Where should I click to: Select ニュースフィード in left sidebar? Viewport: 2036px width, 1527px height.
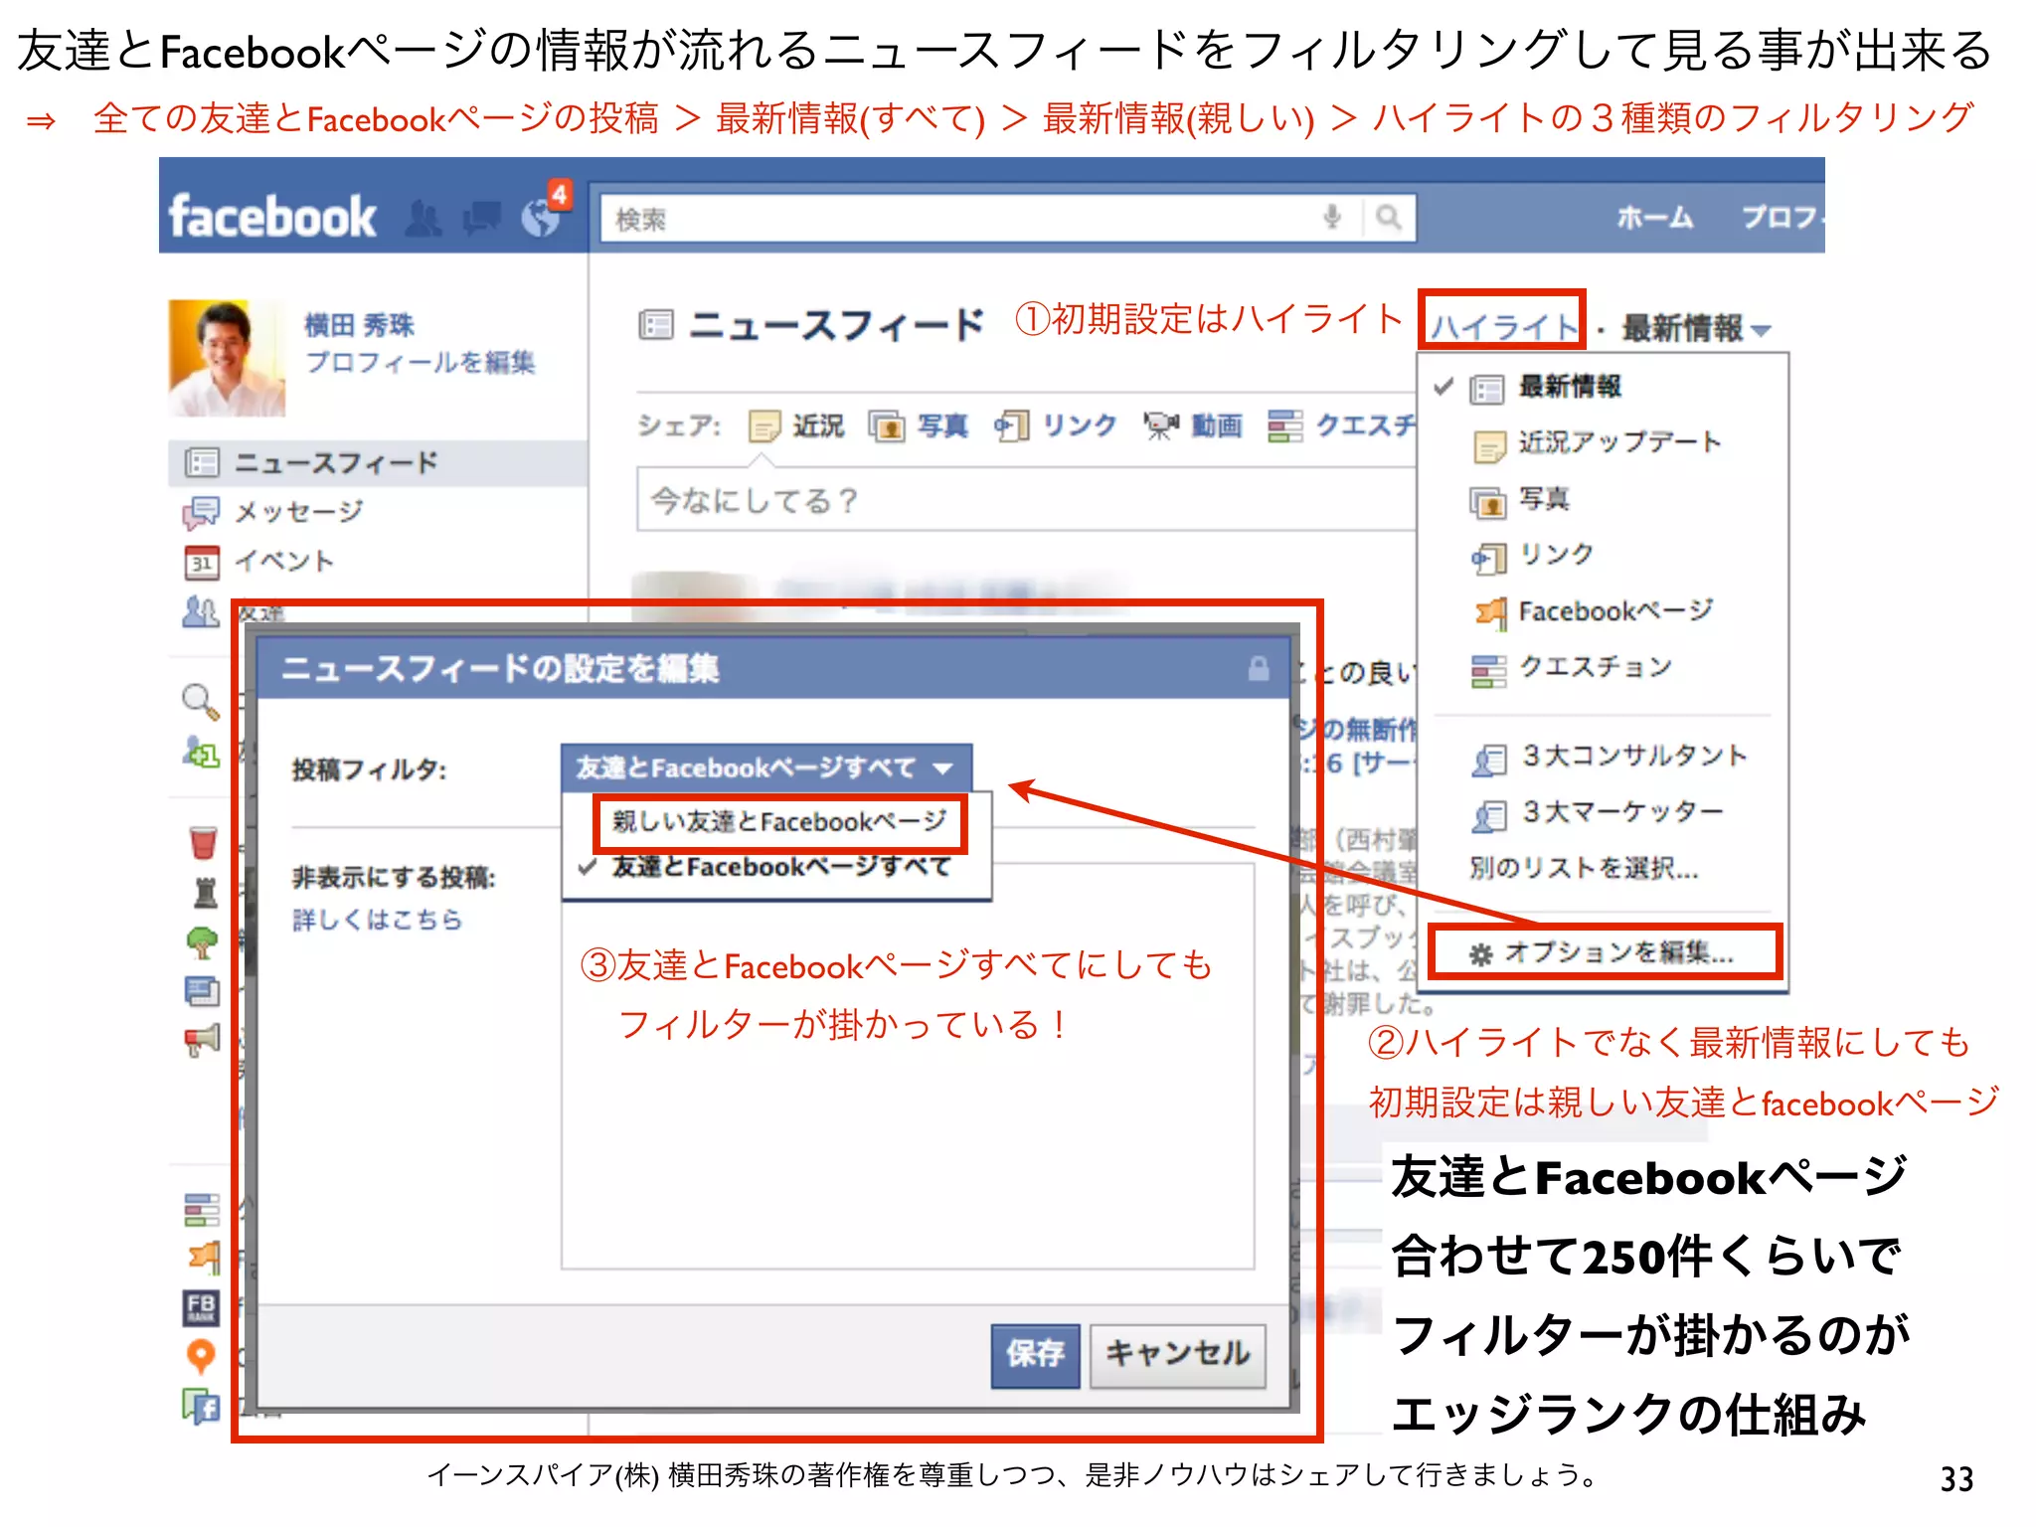coord(378,463)
